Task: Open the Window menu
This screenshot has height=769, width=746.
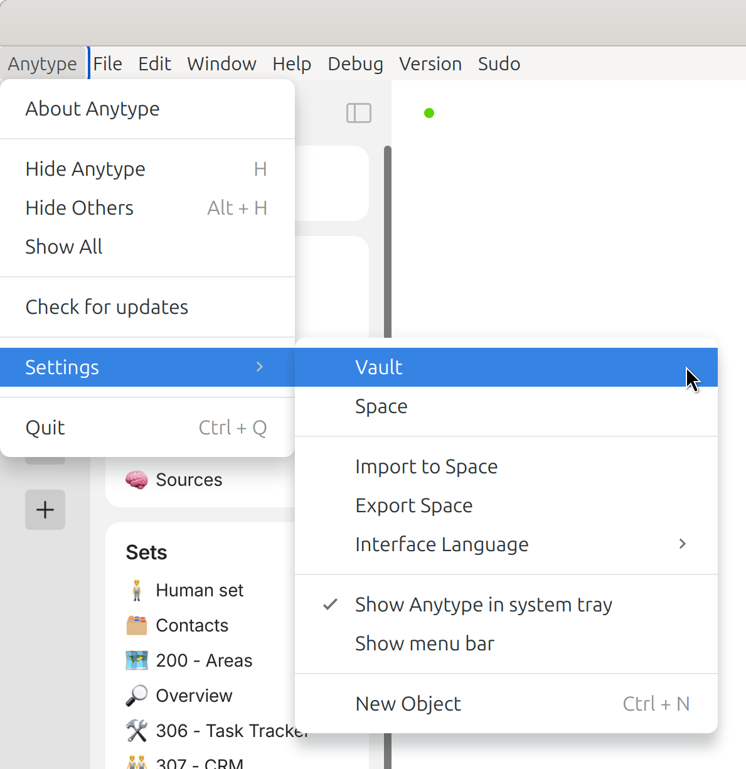Action: point(221,63)
